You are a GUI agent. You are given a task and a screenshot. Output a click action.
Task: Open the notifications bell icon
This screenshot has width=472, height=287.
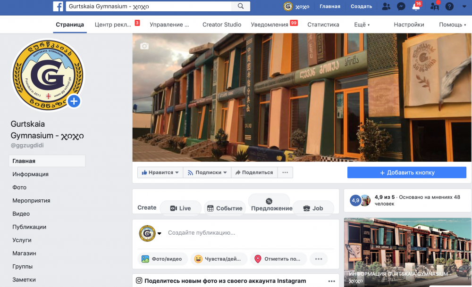pyautogui.click(x=416, y=7)
